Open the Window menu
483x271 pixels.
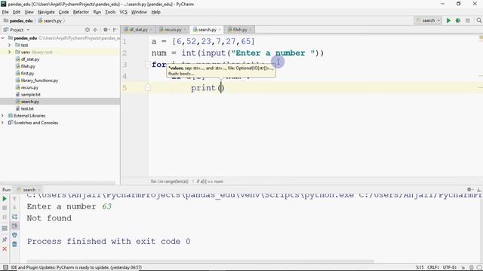tap(139, 12)
